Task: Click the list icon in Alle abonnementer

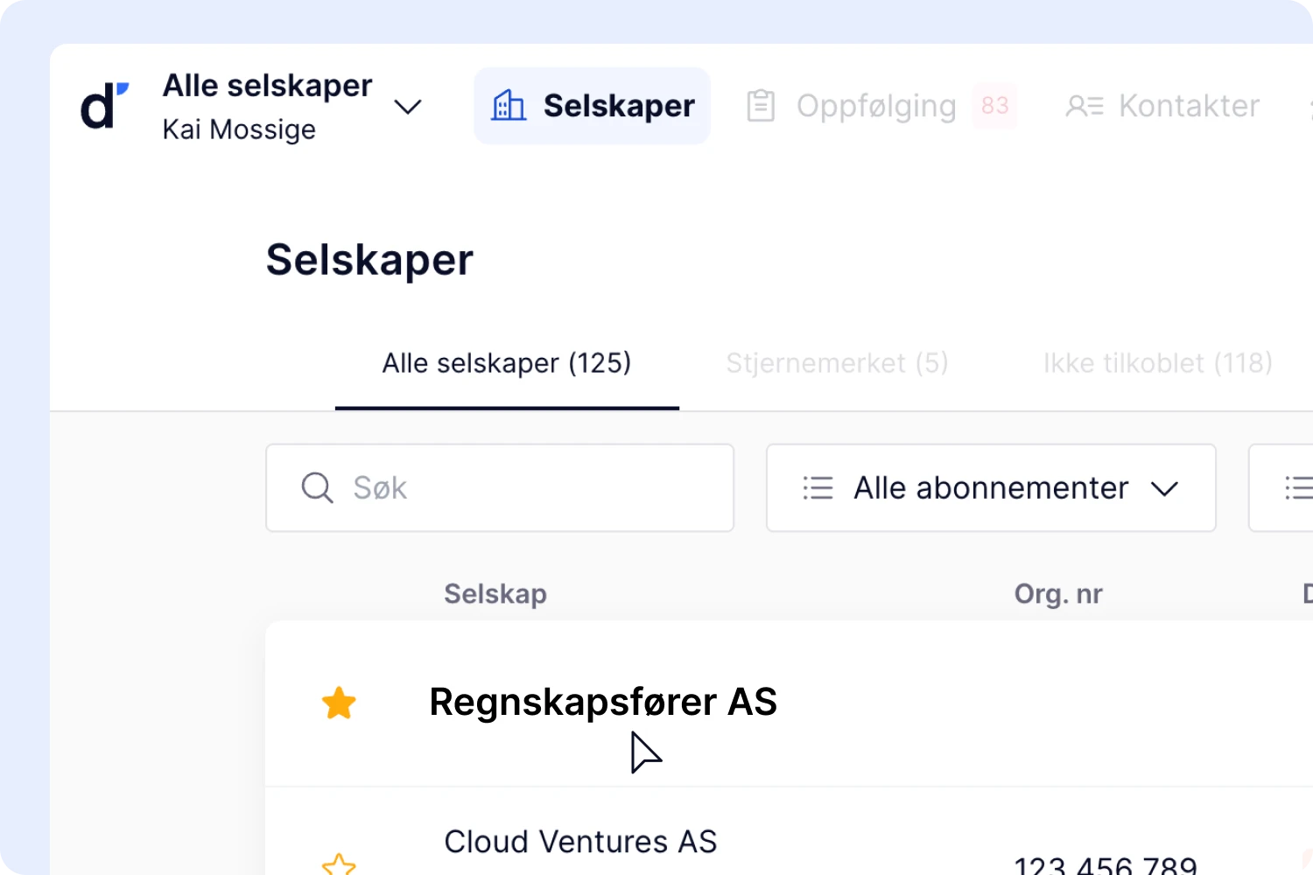Action: 818,488
